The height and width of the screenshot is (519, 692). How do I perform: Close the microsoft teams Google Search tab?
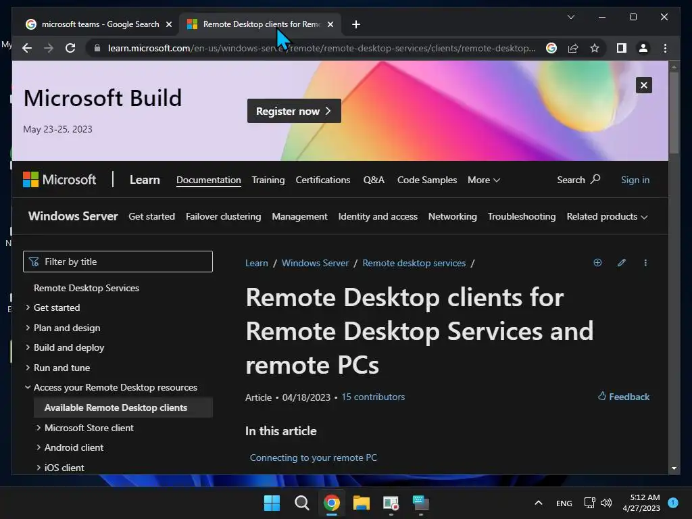point(168,24)
